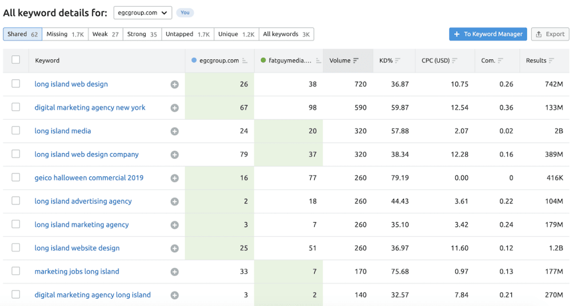Click plus icon next to long island media
This screenshot has width=577, height=306.
(x=175, y=131)
